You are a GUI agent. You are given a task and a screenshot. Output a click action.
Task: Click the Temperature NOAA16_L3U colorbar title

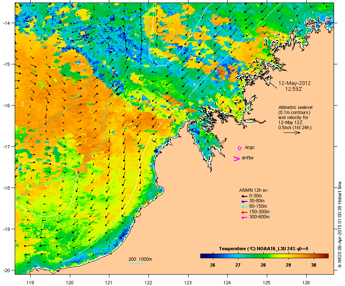tap(263, 249)
